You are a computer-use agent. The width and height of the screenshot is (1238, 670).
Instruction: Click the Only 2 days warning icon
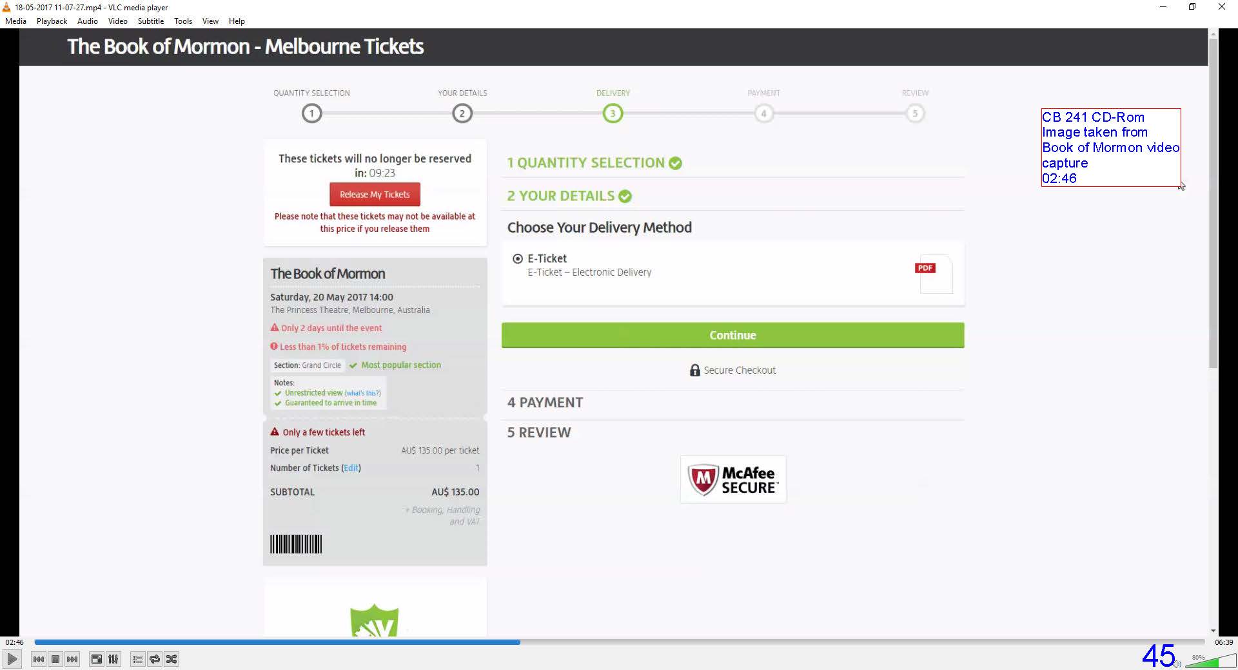pos(275,327)
